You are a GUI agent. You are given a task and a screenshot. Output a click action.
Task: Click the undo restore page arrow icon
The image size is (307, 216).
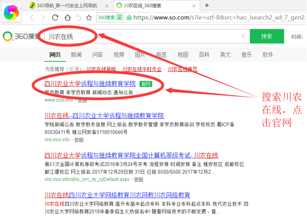coord(79,18)
